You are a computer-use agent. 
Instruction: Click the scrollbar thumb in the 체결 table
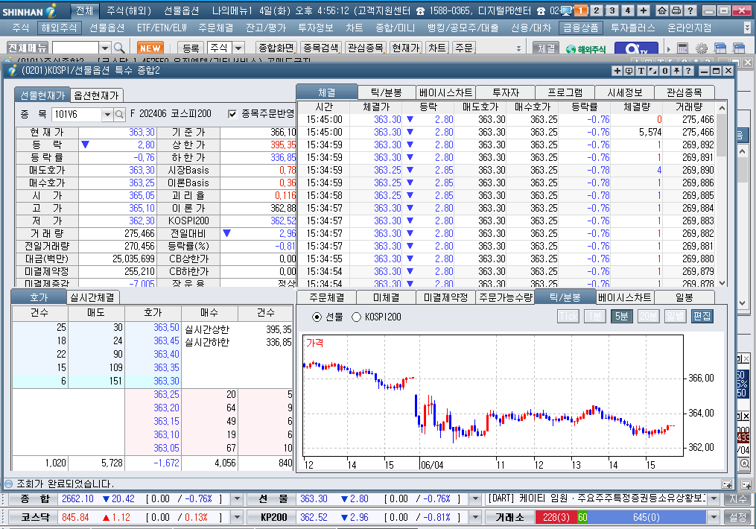(x=721, y=135)
